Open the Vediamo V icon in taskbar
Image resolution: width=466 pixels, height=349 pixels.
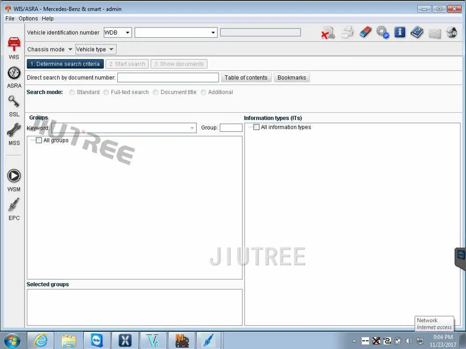pyautogui.click(x=153, y=341)
